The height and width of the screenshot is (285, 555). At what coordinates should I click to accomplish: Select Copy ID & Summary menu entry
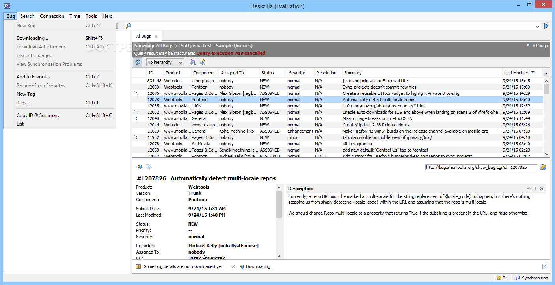(x=60, y=115)
